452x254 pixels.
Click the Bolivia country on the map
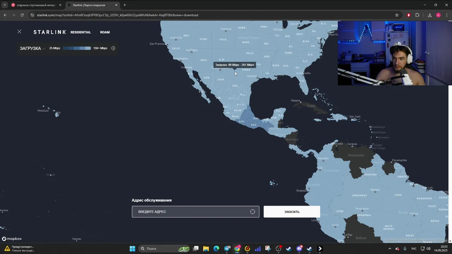pyautogui.click(x=361, y=238)
